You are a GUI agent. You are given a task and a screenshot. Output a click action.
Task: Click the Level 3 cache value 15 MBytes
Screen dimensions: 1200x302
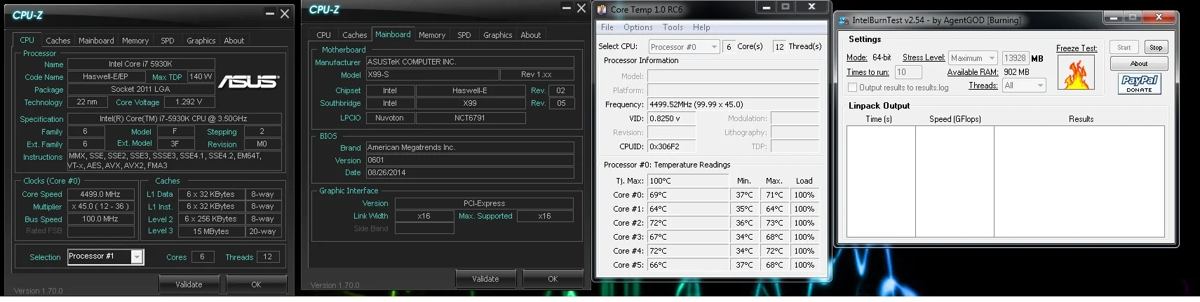coord(211,231)
